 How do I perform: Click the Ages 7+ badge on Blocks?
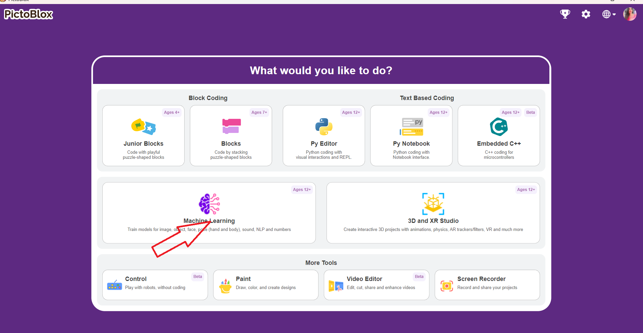coord(259,112)
